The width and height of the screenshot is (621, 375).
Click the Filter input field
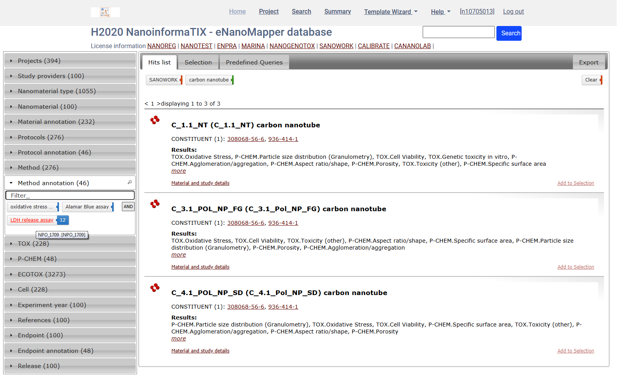[70, 196]
